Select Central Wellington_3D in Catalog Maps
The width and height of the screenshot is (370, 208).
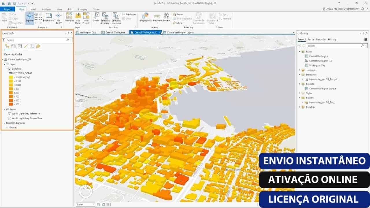coord(321,61)
